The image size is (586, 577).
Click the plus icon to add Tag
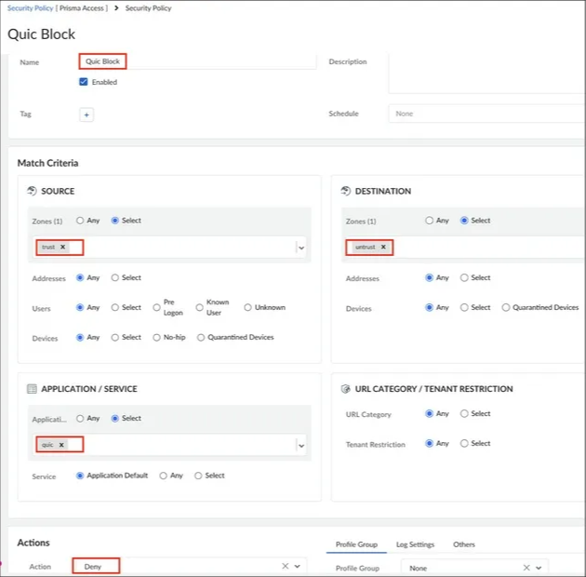[x=87, y=114]
